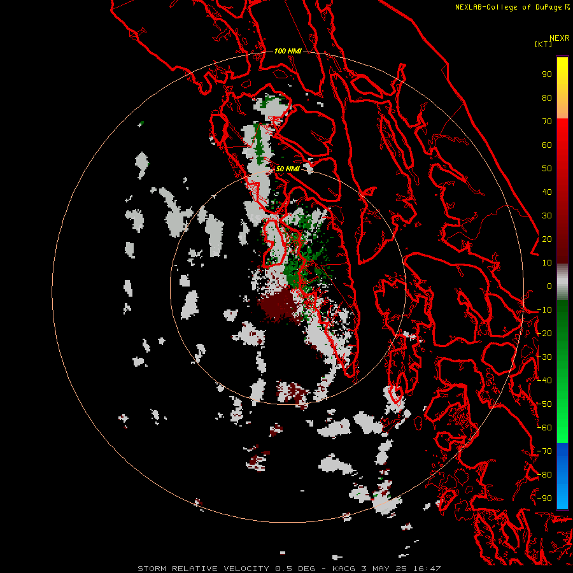573x573 pixels.
Task: Click the -10 value on the velocity scale
Action: 544,310
